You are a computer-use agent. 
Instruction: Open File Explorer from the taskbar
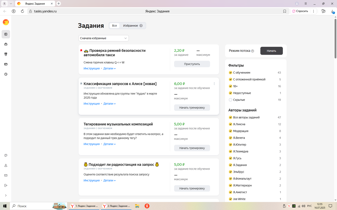pos(137,206)
